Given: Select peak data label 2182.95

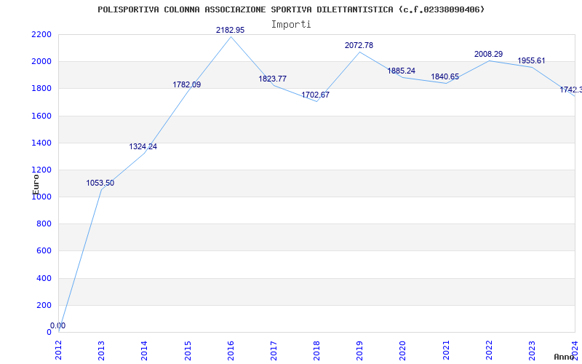Looking at the screenshot, I should (230, 30).
